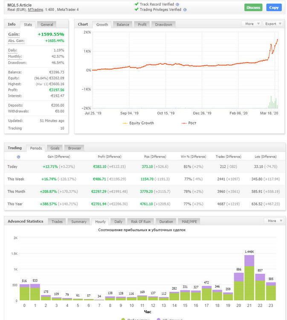The height and width of the screenshot is (320, 287).
Task: Click the Drawdown label in Info panel
Action: pos(17,63)
